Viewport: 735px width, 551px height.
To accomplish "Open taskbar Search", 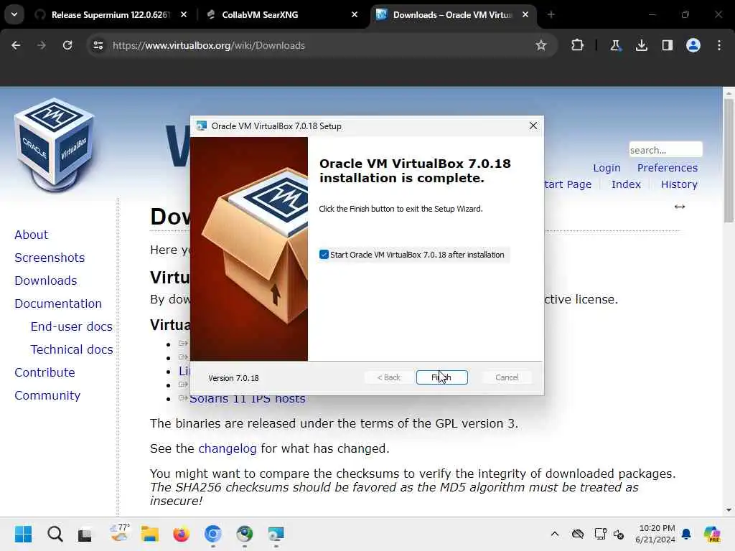I will point(55,534).
